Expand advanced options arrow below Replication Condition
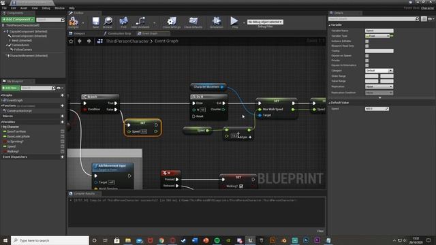Image resolution: width=436 pixels, height=245 pixels. click(x=380, y=98)
